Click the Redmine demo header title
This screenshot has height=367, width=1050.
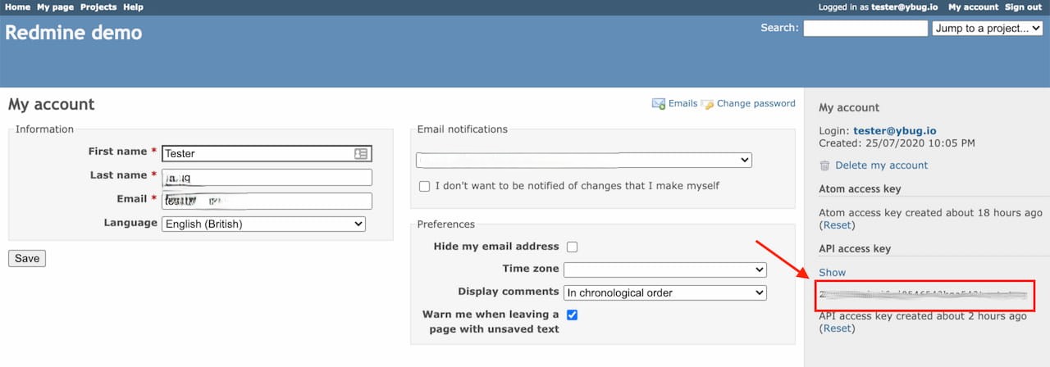73,33
